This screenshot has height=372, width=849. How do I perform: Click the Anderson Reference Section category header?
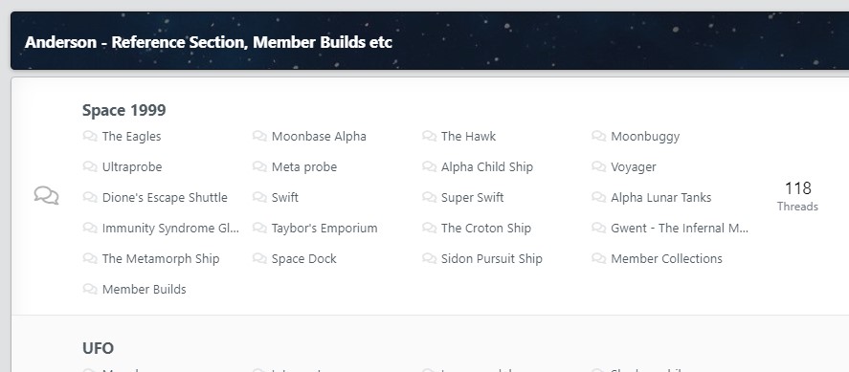[x=209, y=42]
